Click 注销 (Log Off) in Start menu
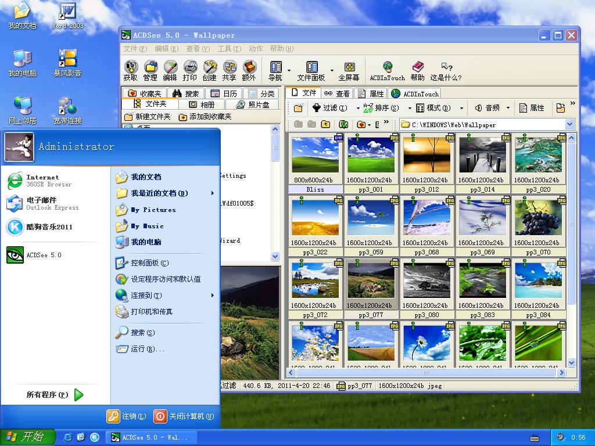Image resolution: width=595 pixels, height=446 pixels. pos(125,416)
